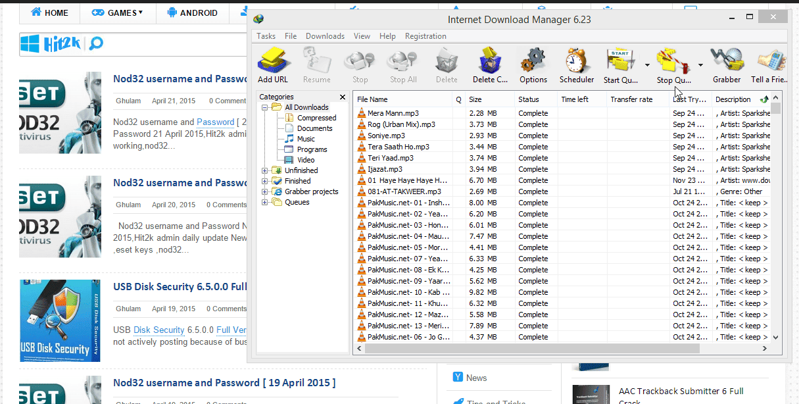The height and width of the screenshot is (404, 799).
Task: Click the Stop All toolbar icon
Action: pos(403,61)
